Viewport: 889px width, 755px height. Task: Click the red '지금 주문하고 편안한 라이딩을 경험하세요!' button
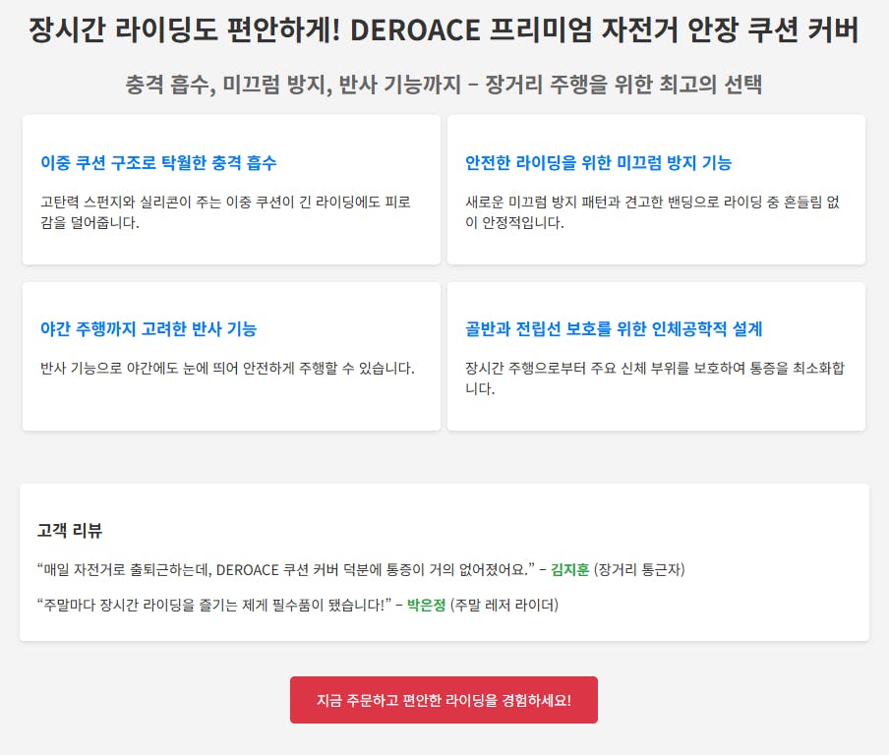[444, 700]
